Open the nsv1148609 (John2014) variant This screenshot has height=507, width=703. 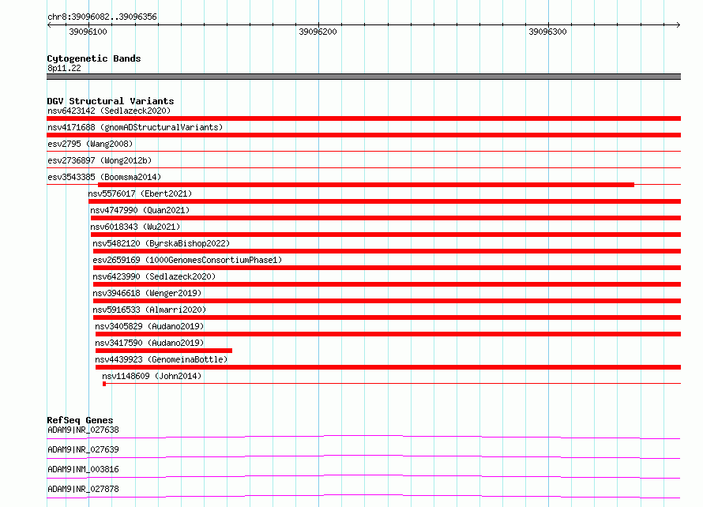coord(152,376)
